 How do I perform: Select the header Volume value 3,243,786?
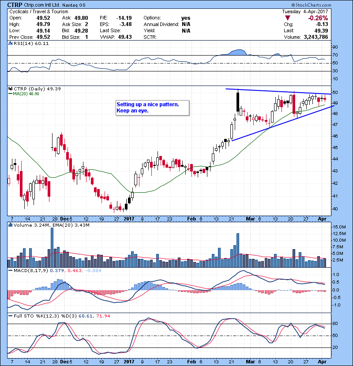click(316, 37)
